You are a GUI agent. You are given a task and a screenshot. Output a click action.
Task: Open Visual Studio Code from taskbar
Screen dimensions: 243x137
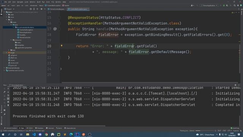34,134
